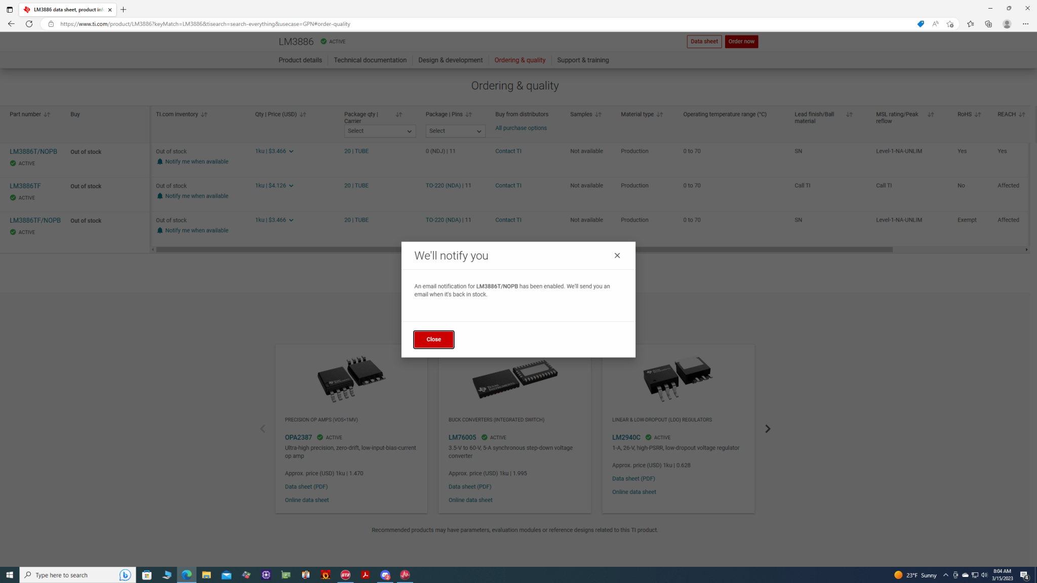This screenshot has width=1037, height=583.
Task: Click the Order now button
Action: [x=741, y=41]
